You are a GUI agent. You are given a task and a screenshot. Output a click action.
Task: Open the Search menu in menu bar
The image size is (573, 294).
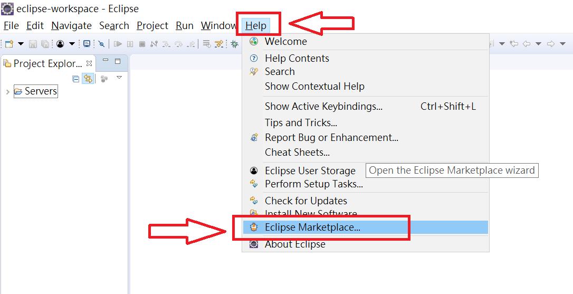point(114,25)
